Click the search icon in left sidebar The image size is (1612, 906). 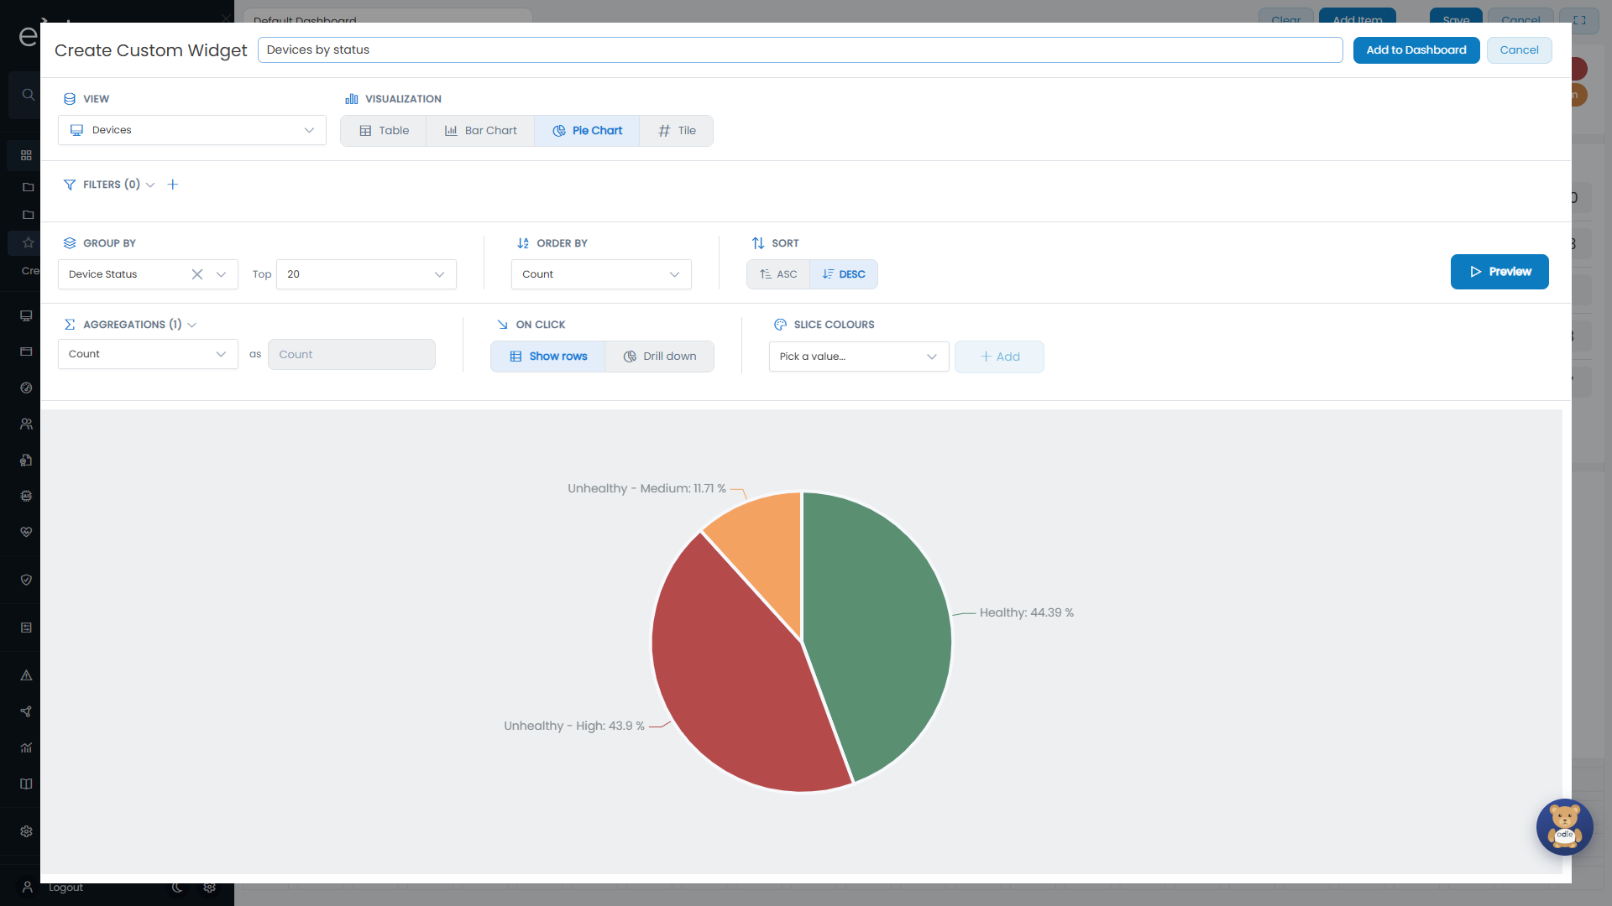click(x=28, y=95)
